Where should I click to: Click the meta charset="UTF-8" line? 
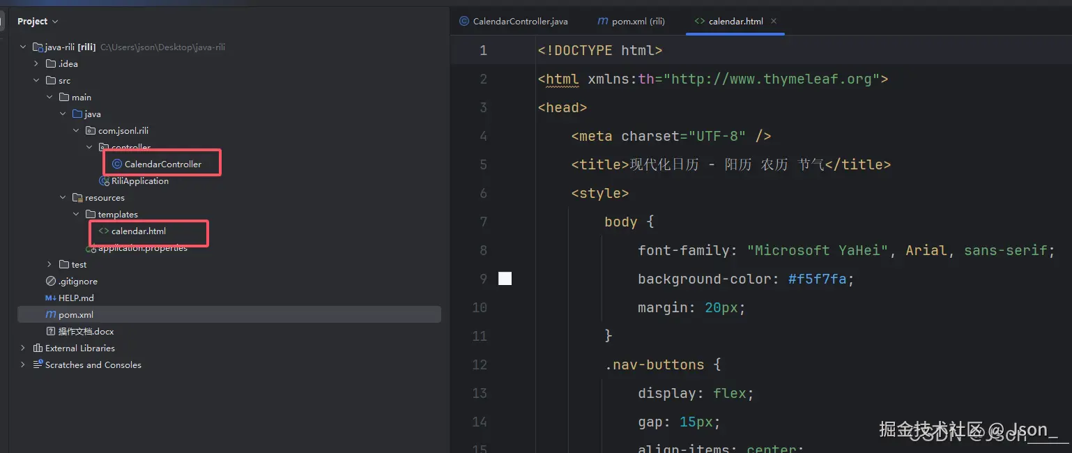tap(671, 136)
